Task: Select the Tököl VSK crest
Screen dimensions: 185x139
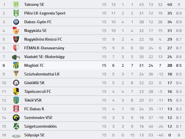Action: click(16, 100)
